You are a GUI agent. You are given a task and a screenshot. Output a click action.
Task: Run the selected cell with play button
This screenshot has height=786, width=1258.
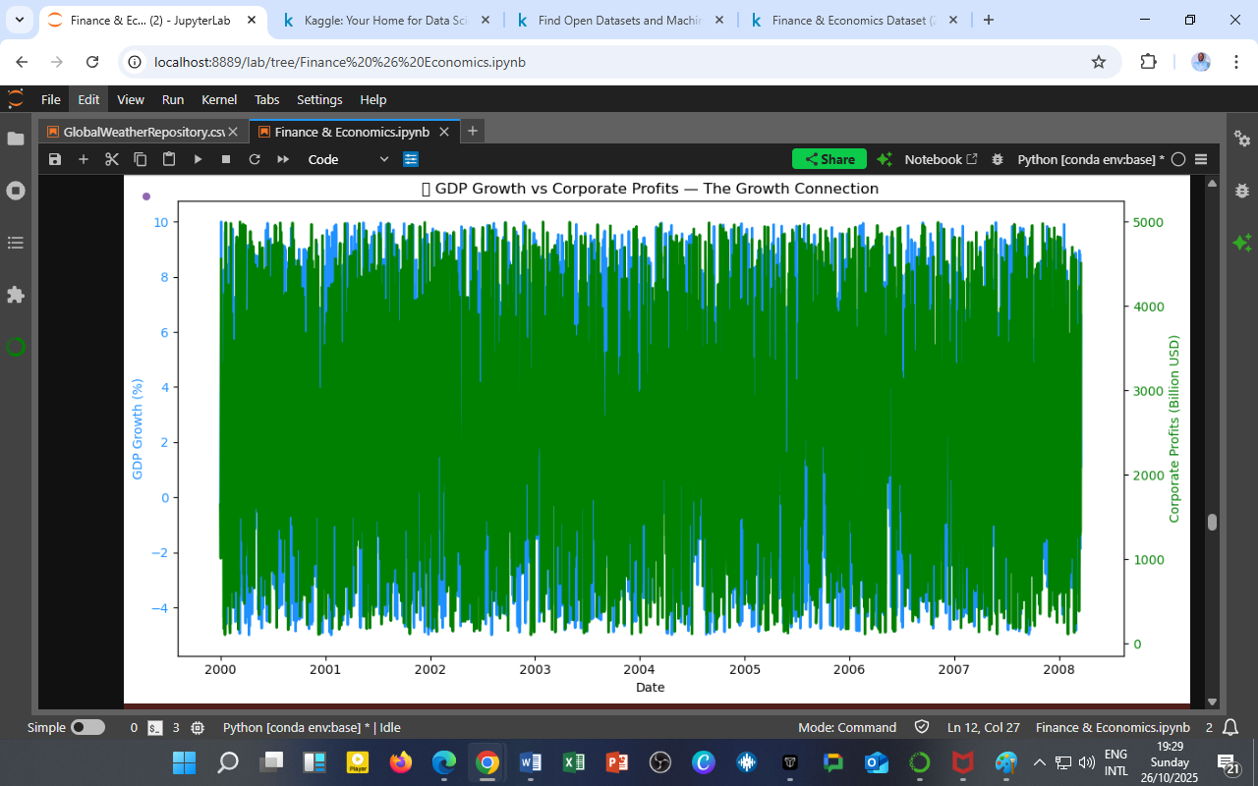tap(198, 159)
